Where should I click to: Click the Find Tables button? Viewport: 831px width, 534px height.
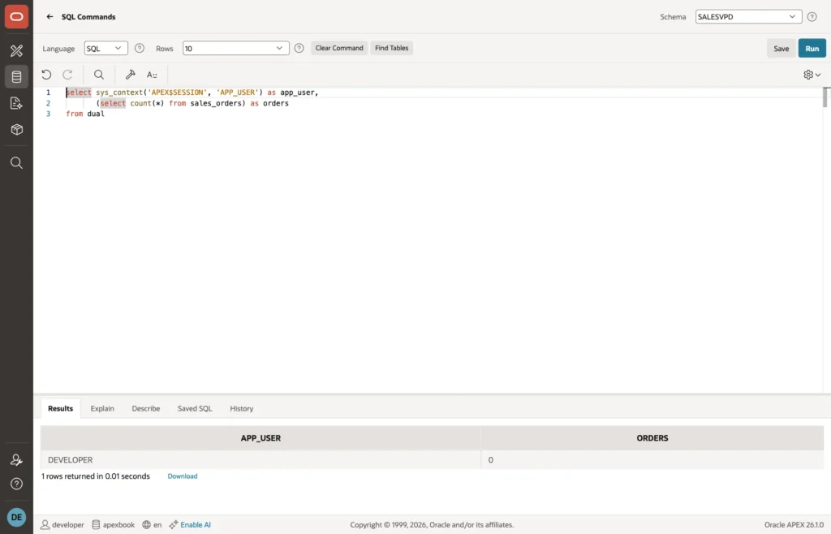pos(392,48)
